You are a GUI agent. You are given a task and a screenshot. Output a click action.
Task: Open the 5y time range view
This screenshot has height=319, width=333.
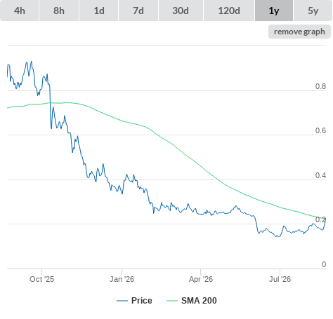click(x=313, y=11)
